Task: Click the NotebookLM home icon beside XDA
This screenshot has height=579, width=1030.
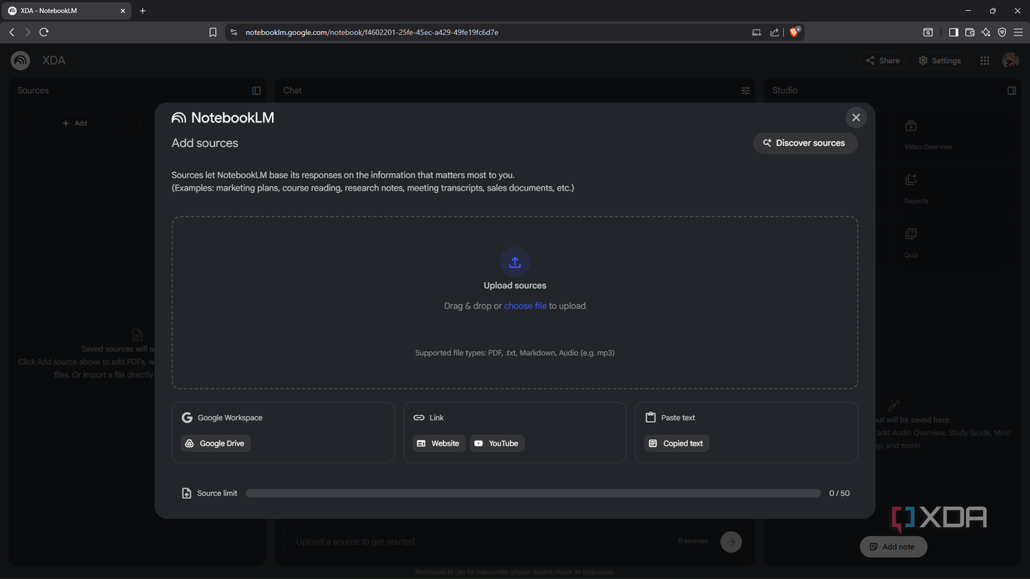Action: 21,60
